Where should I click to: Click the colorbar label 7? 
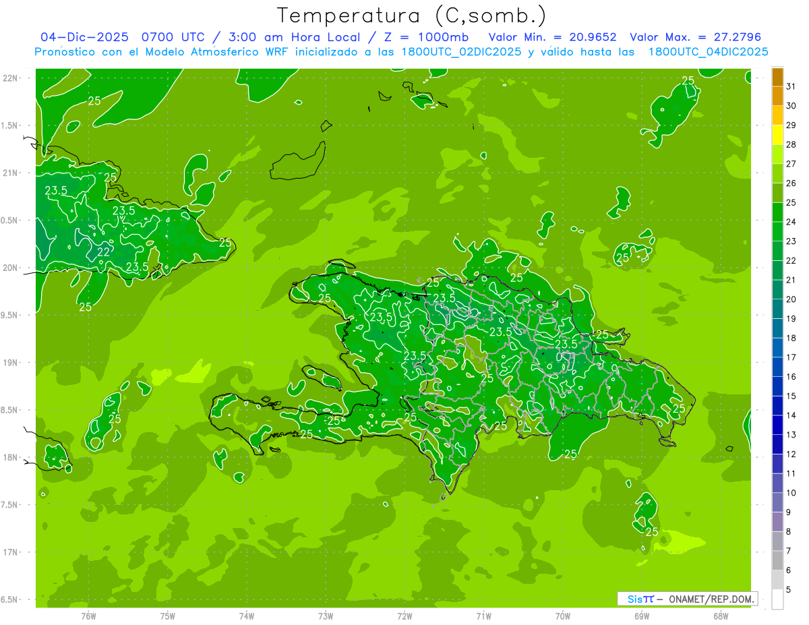[789, 552]
